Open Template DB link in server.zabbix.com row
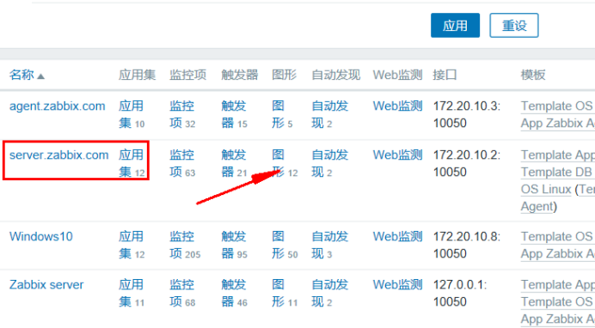595x328 pixels. click(557, 172)
